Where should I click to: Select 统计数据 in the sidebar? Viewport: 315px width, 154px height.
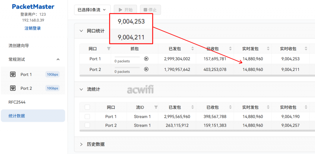point(33,116)
